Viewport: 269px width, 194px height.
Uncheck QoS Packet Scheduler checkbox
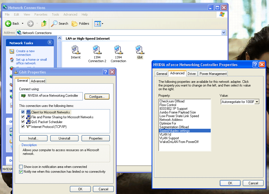tap(23, 122)
